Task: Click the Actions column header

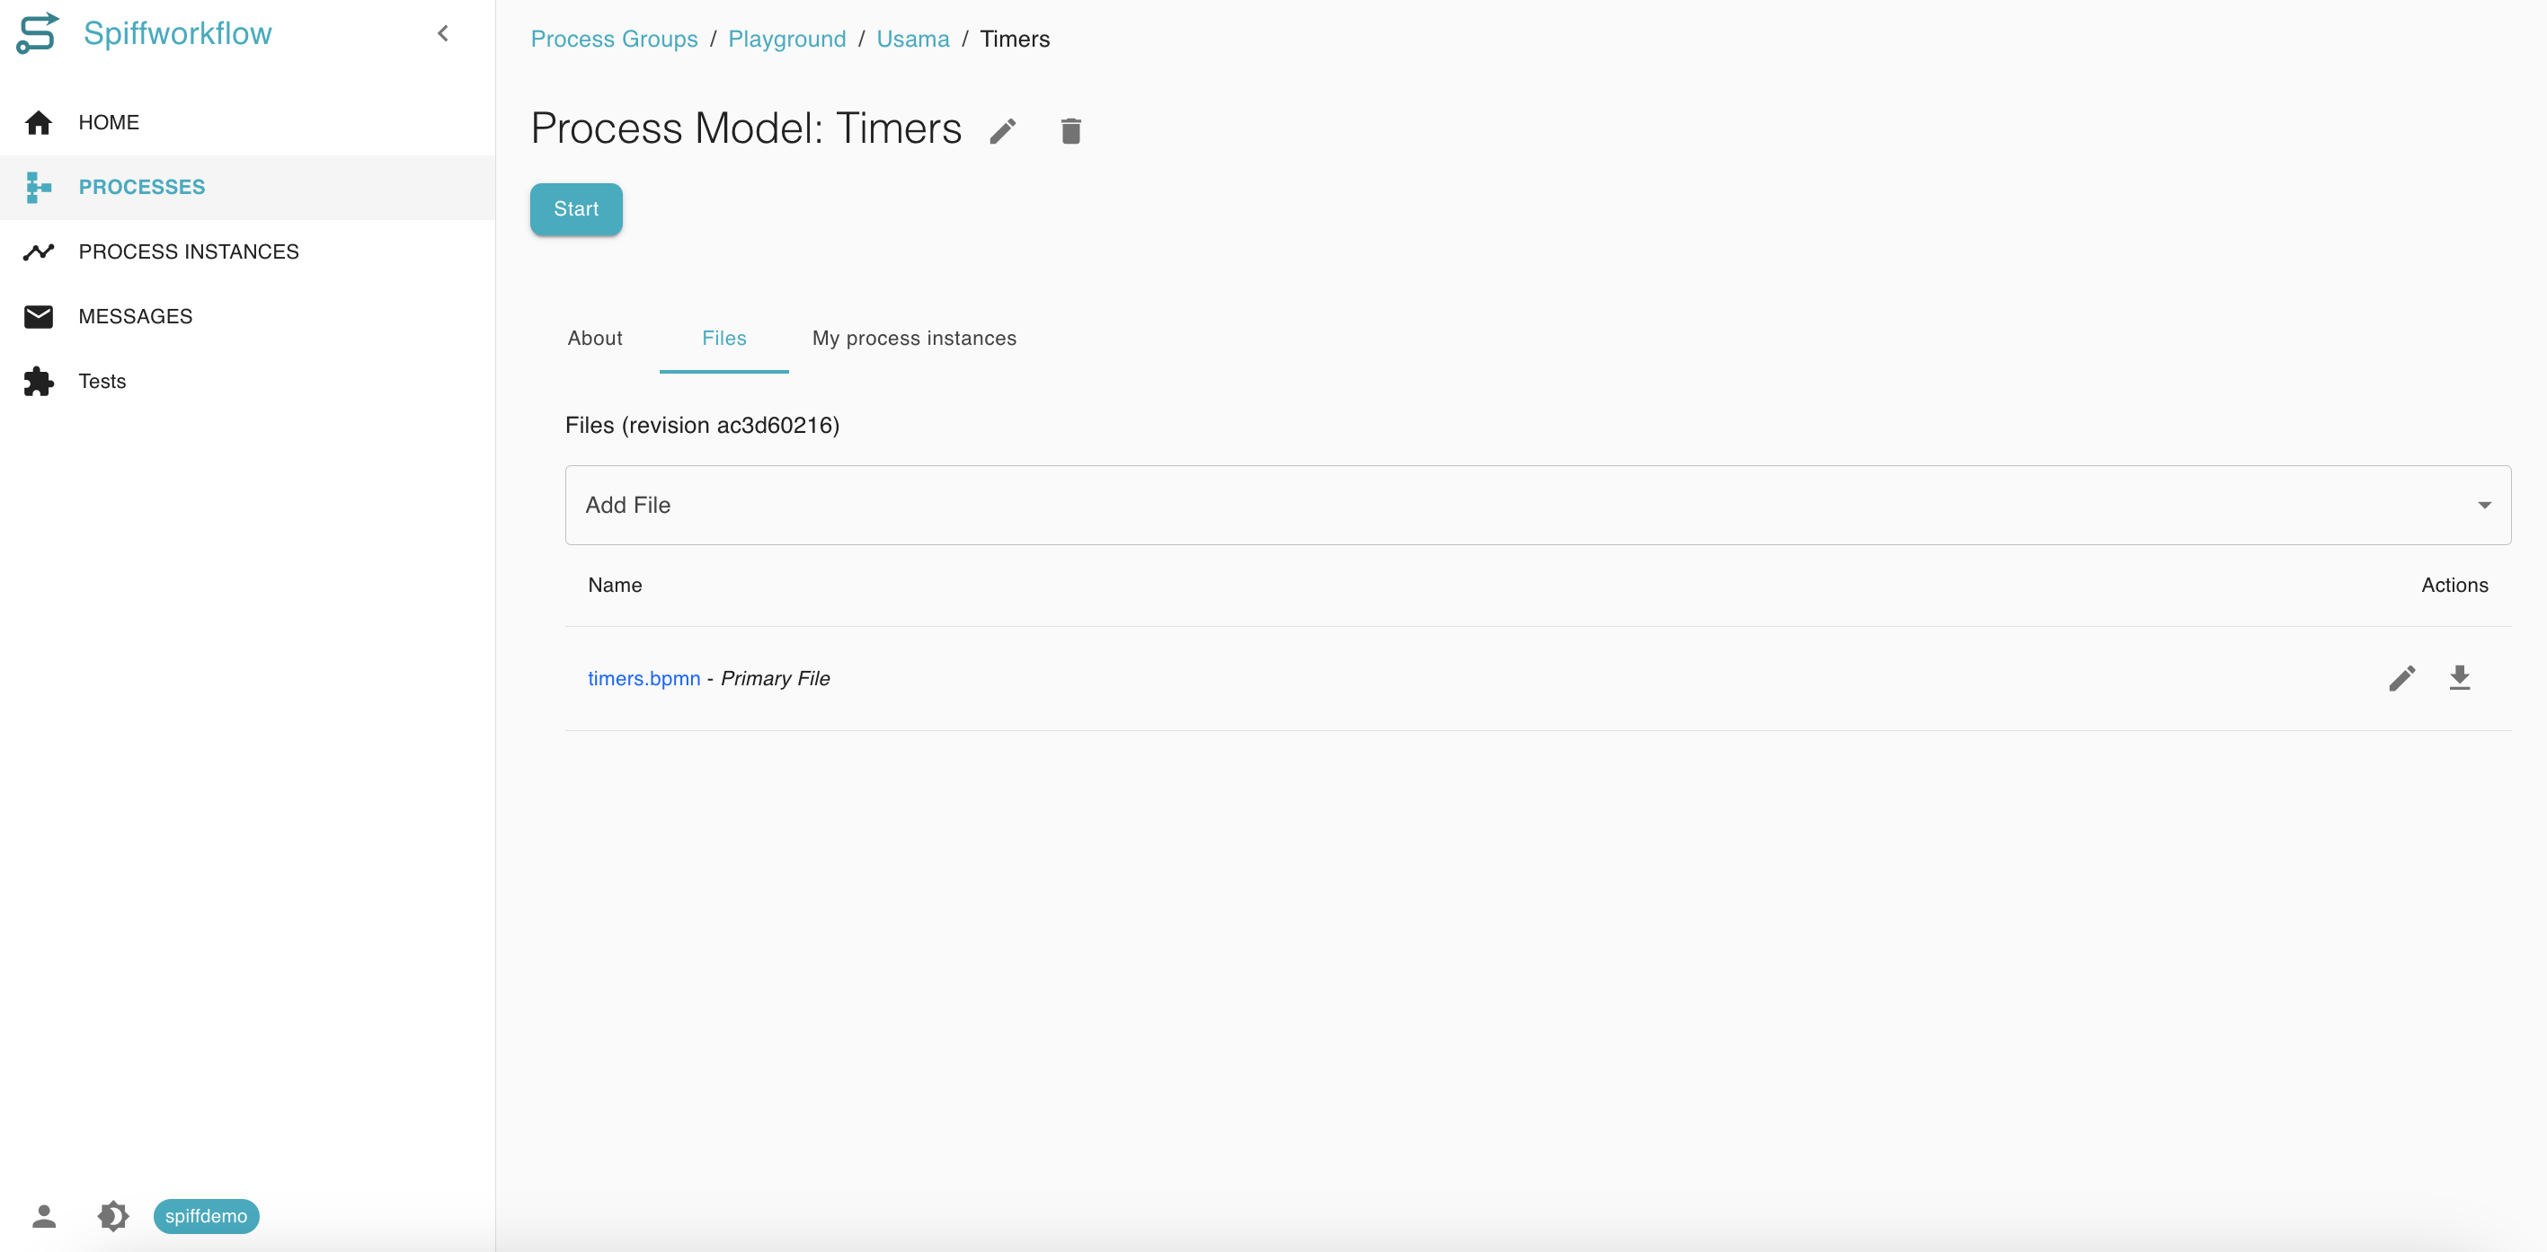Action: 2454,585
